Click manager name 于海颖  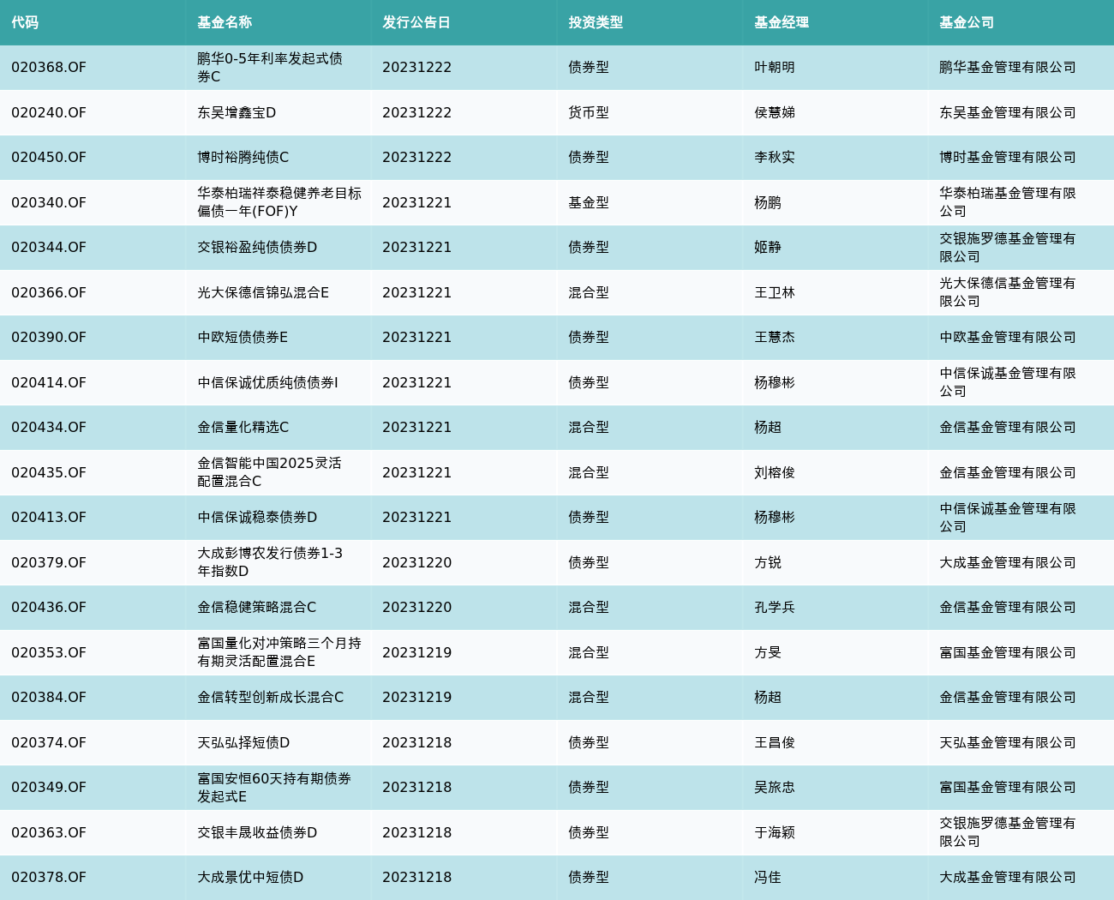775,832
